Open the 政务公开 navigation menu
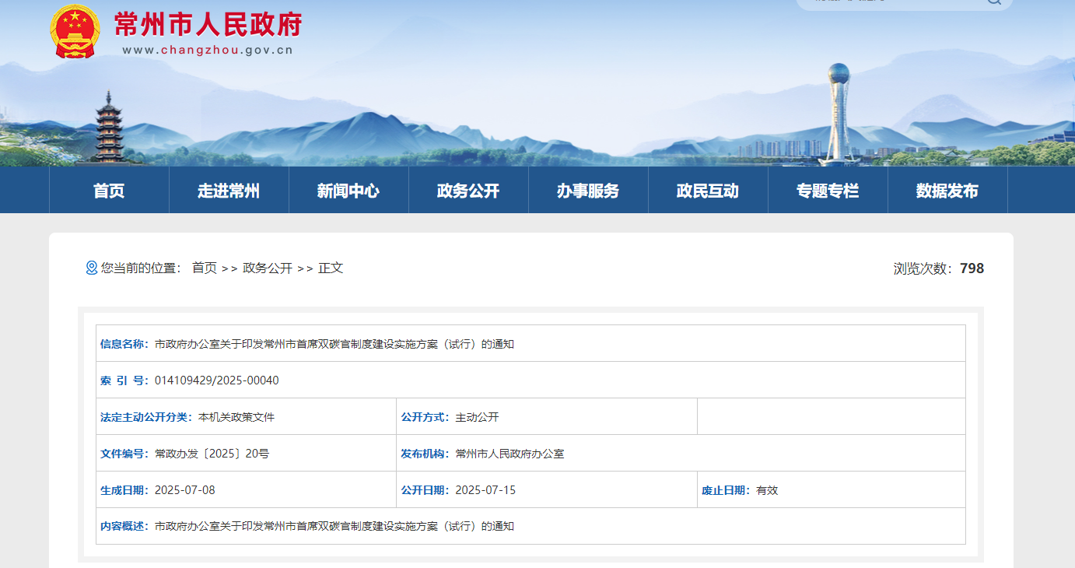The height and width of the screenshot is (568, 1075). click(468, 190)
